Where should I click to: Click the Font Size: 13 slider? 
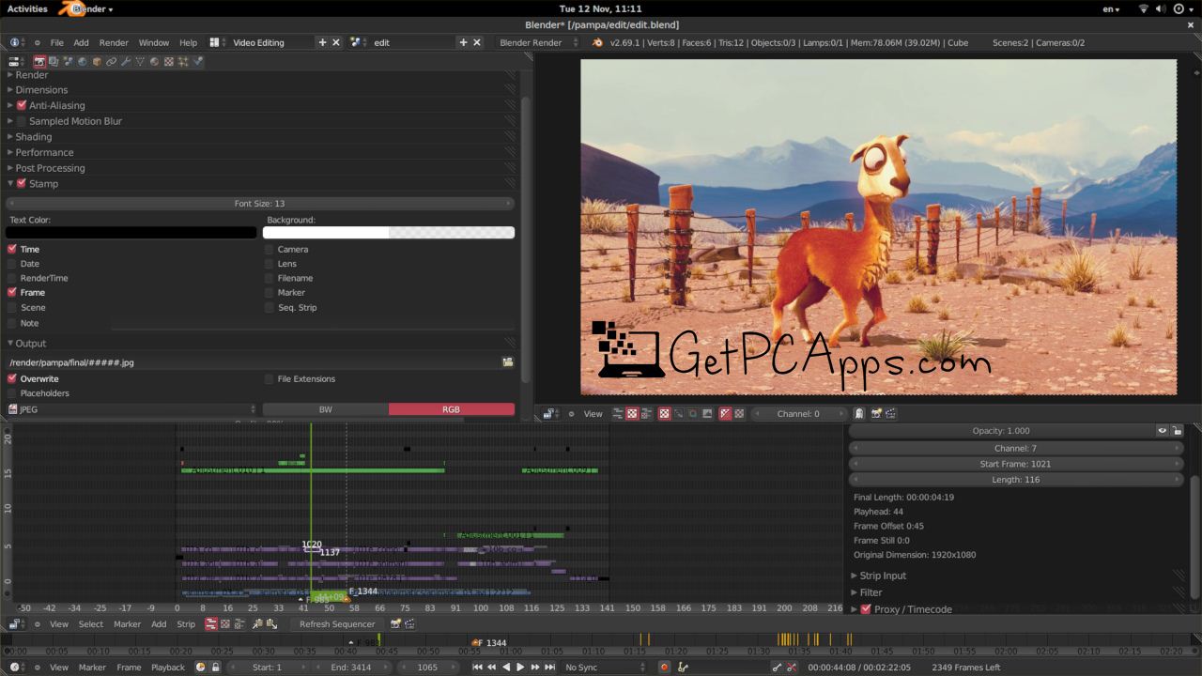coord(260,204)
